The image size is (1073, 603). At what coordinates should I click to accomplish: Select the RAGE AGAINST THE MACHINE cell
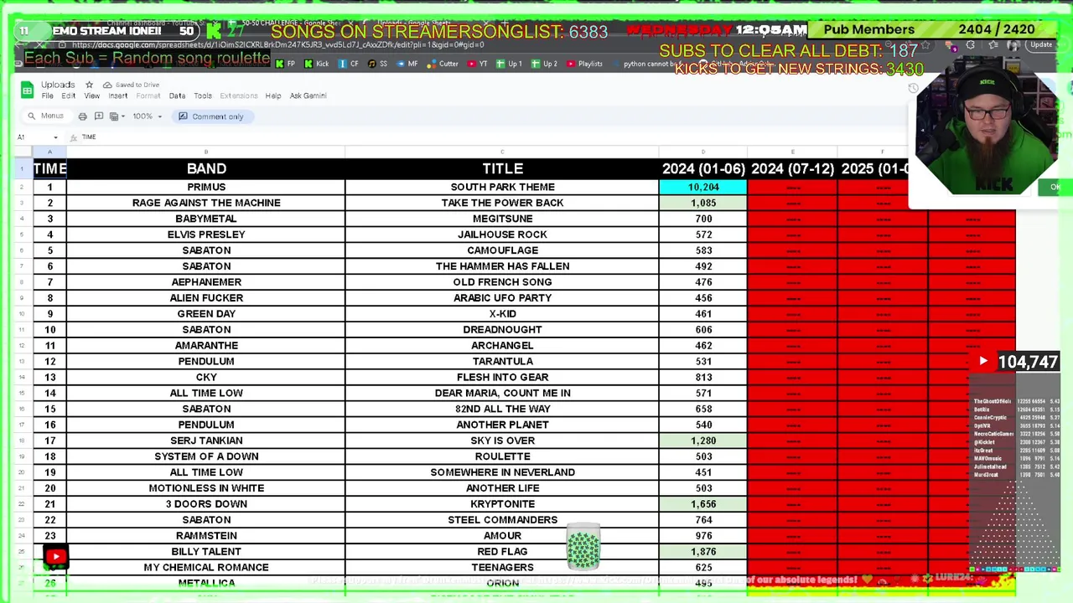(205, 204)
